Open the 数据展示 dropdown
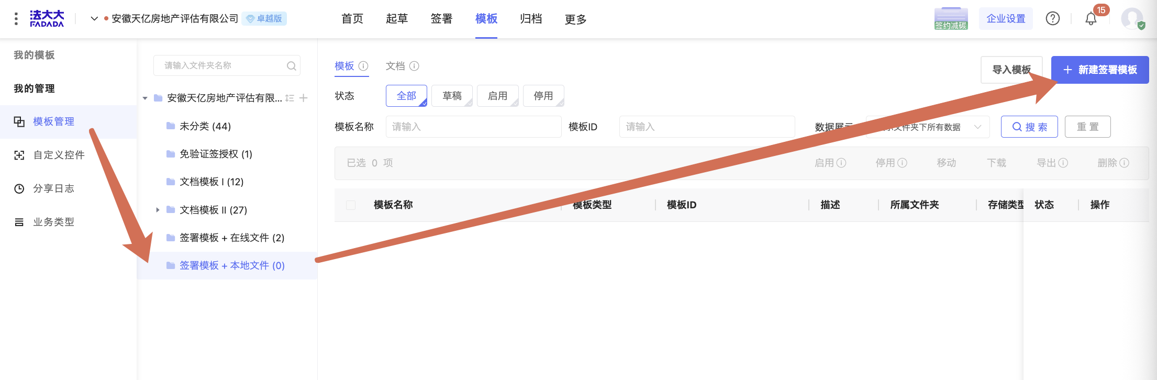1157x380 pixels. pos(928,127)
